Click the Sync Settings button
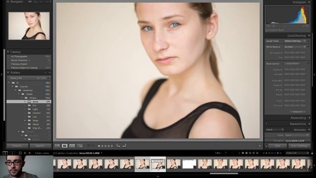Viewport: 316px width, 178px height. 299,145
